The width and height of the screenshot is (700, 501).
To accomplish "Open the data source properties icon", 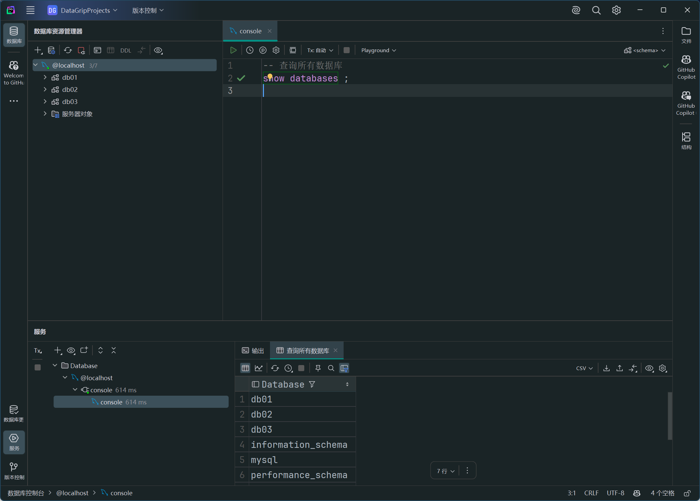I will [x=51, y=50].
